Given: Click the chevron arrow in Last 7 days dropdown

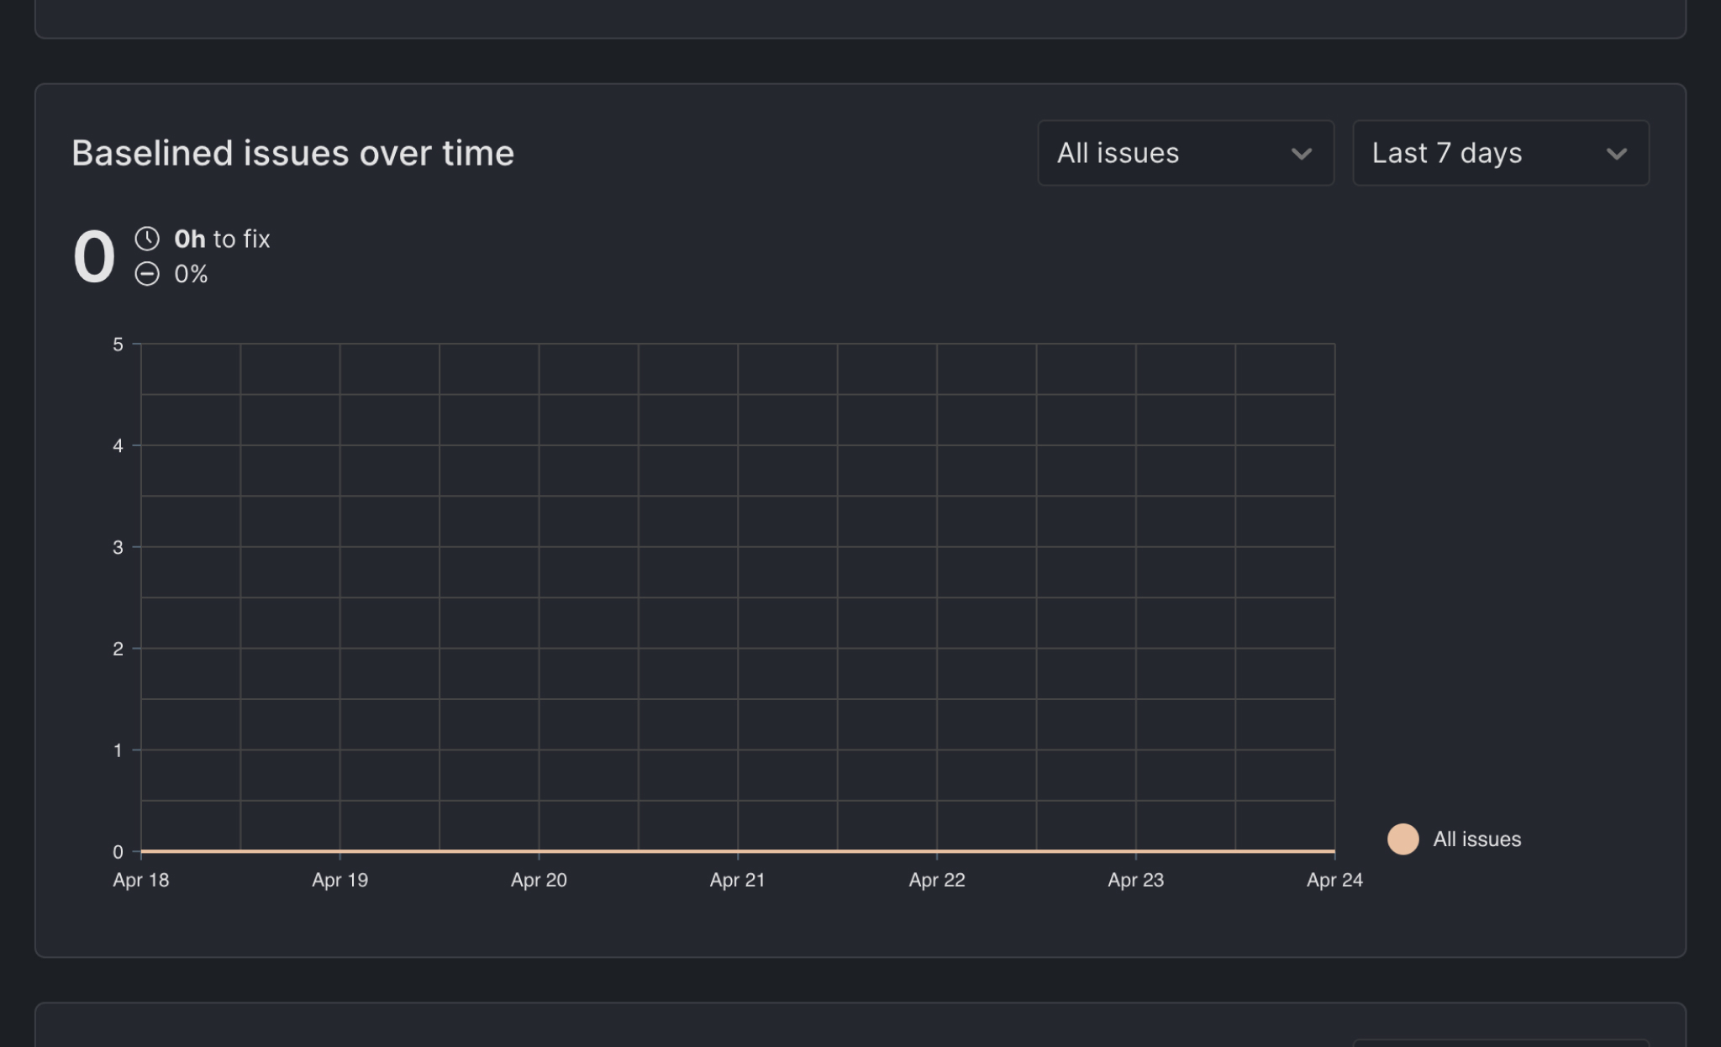Looking at the screenshot, I should 1617,154.
